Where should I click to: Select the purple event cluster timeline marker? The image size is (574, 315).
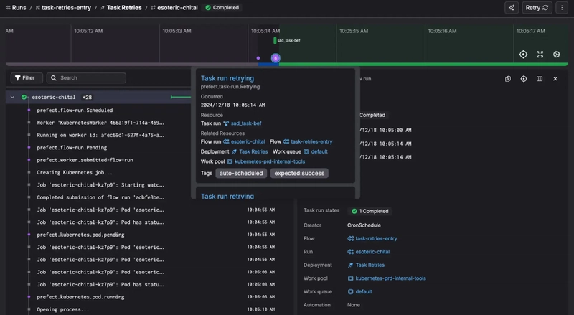coord(276,58)
